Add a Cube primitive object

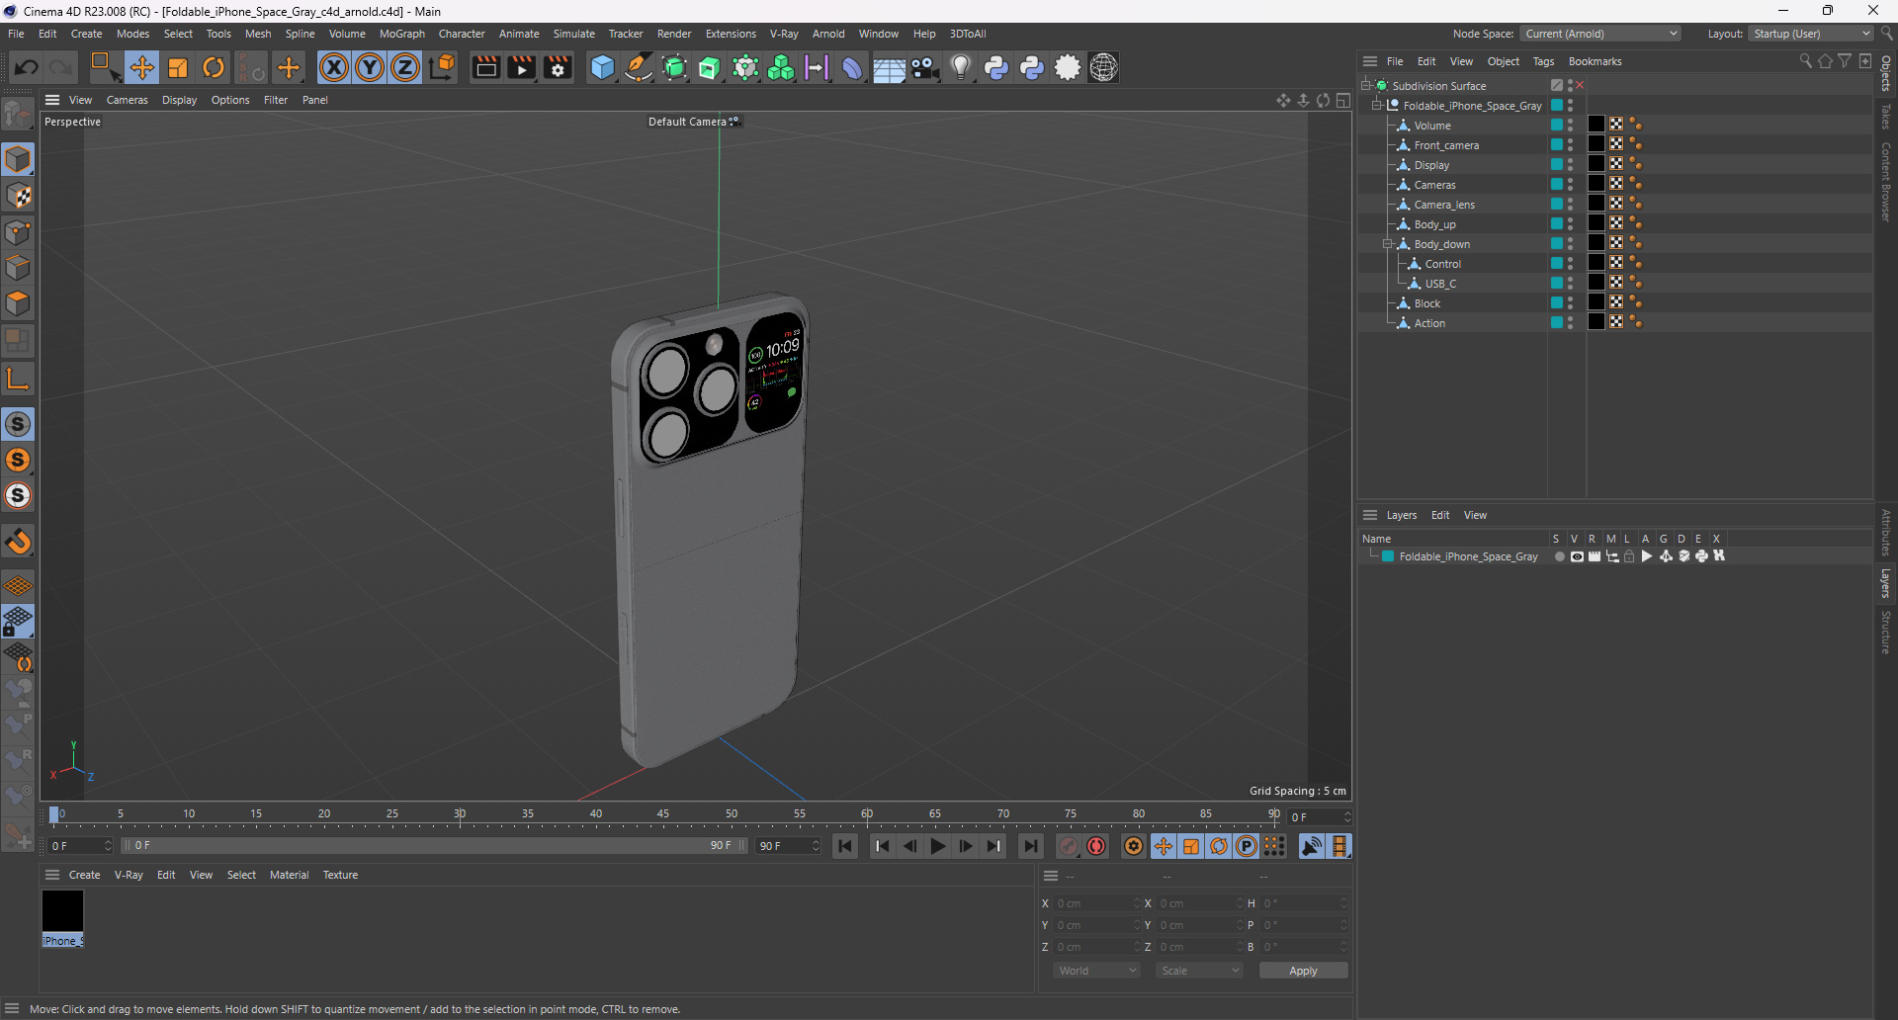pyautogui.click(x=602, y=67)
